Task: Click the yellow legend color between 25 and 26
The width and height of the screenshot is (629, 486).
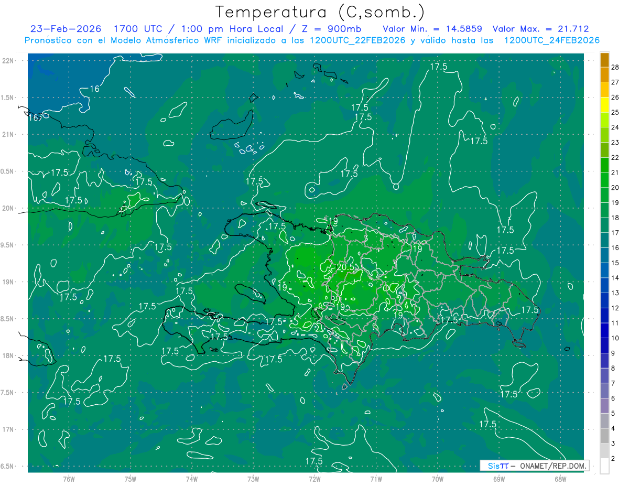Action: pyautogui.click(x=604, y=104)
